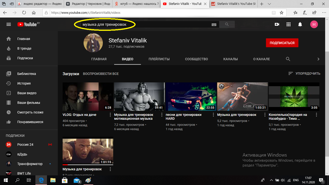
Task: Go to browser home page
Action: [x=33, y=13]
